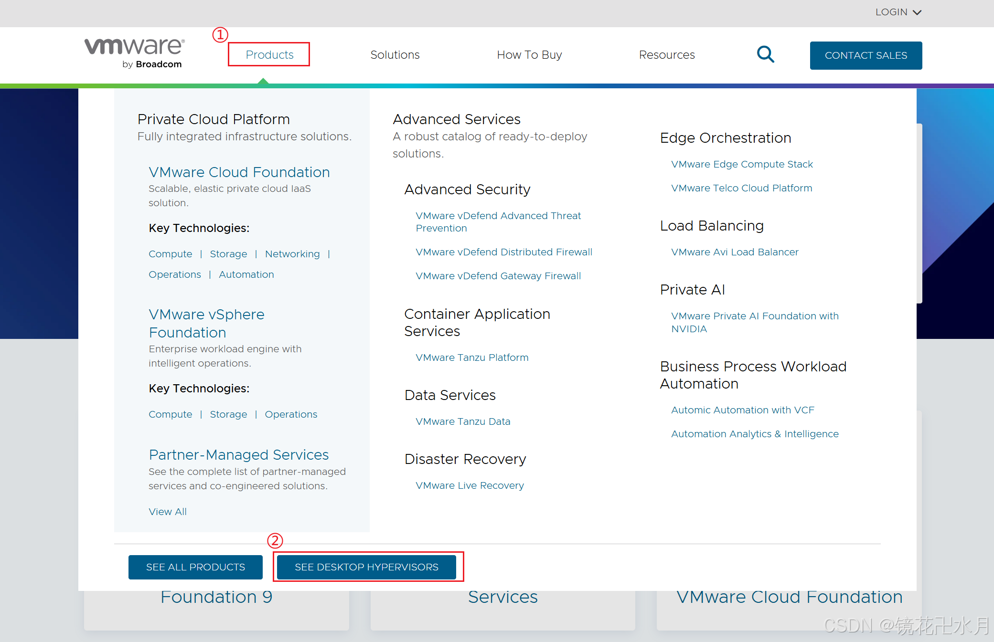Open the Products menu
Viewport: 994px width, 642px height.
[269, 54]
